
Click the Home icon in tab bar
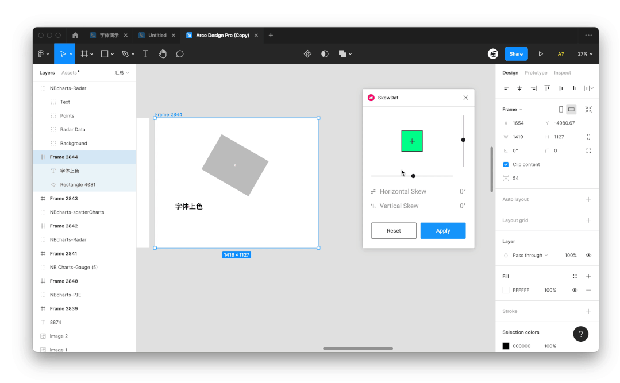tap(75, 36)
